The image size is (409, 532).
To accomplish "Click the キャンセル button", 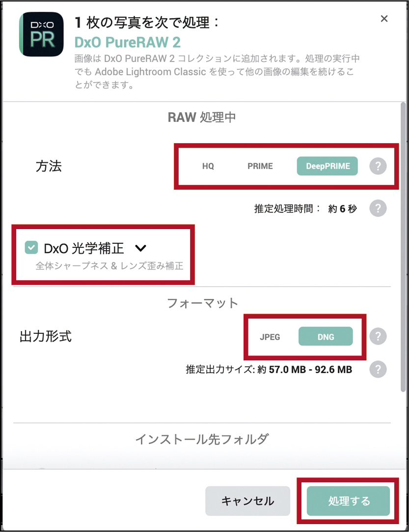I will click(247, 501).
